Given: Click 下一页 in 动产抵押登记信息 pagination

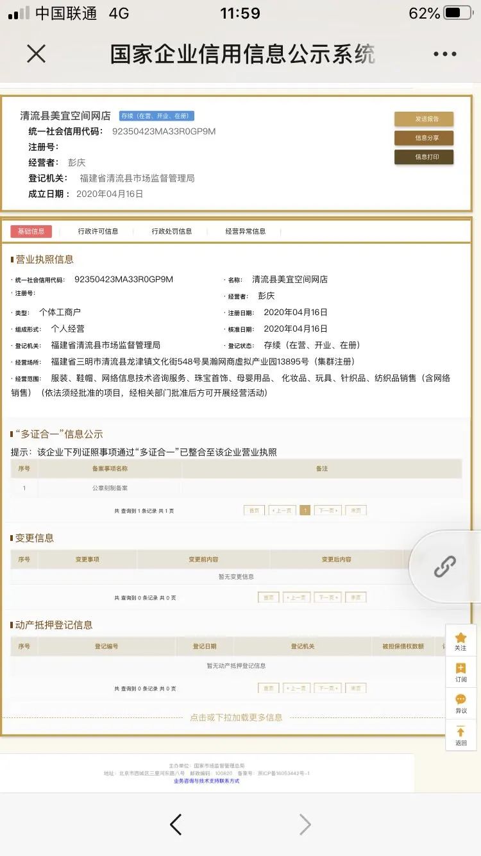Looking at the screenshot, I should [x=328, y=688].
